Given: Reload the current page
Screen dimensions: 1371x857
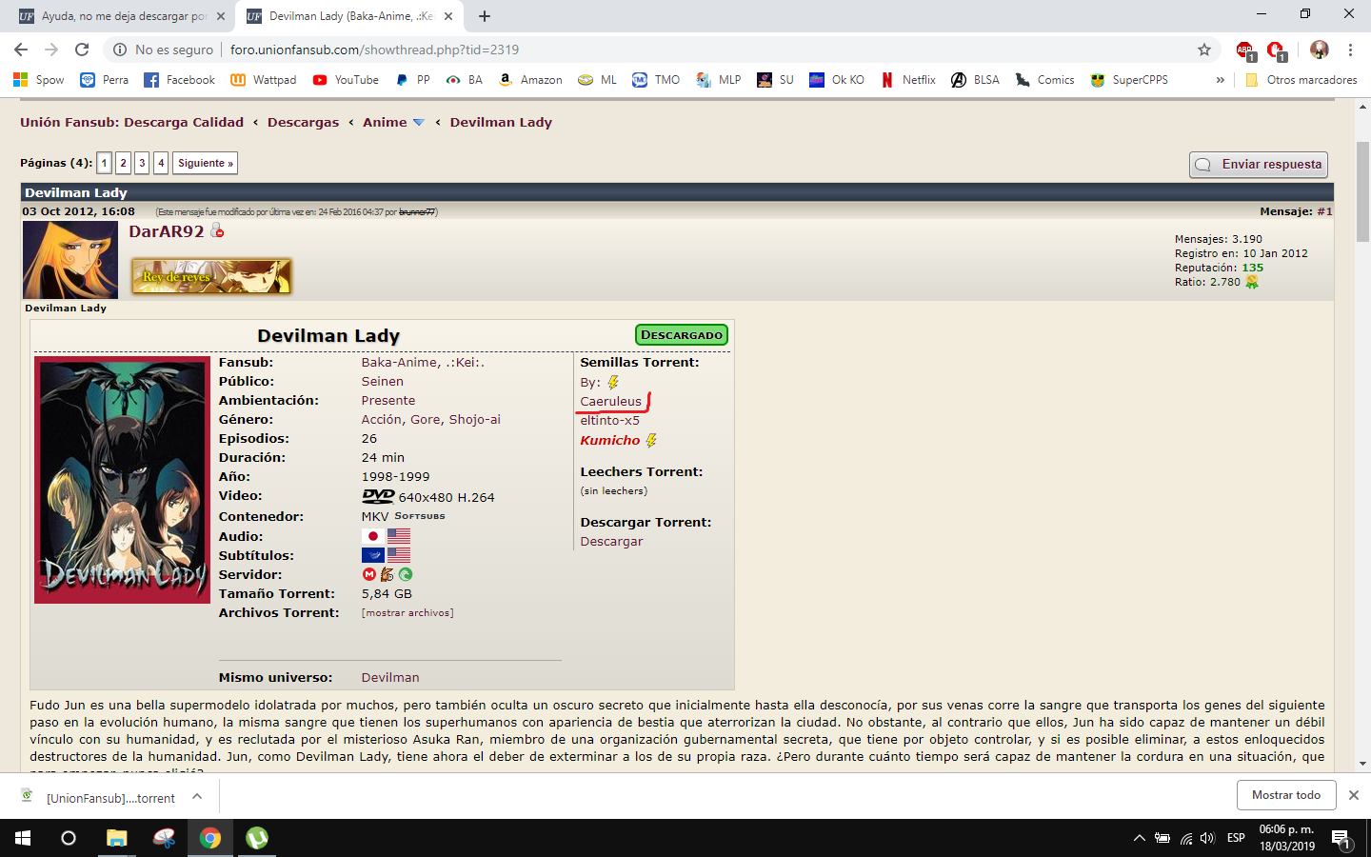Looking at the screenshot, I should tap(82, 50).
